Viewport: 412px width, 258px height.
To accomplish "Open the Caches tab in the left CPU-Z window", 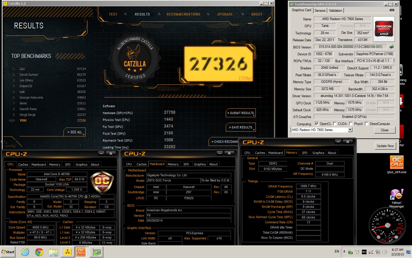I will click(23, 165).
